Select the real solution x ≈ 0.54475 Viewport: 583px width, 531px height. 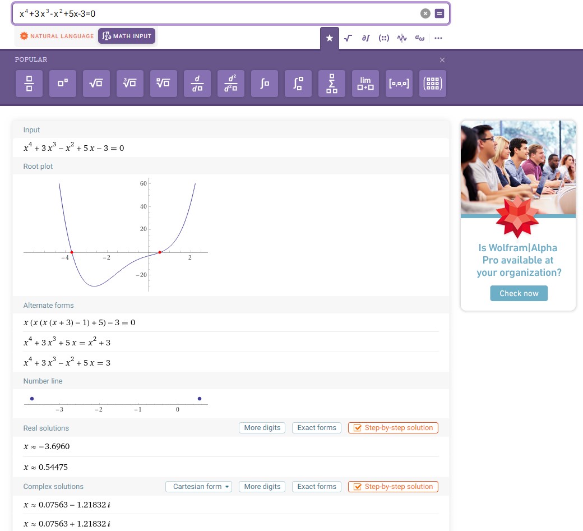coord(46,467)
